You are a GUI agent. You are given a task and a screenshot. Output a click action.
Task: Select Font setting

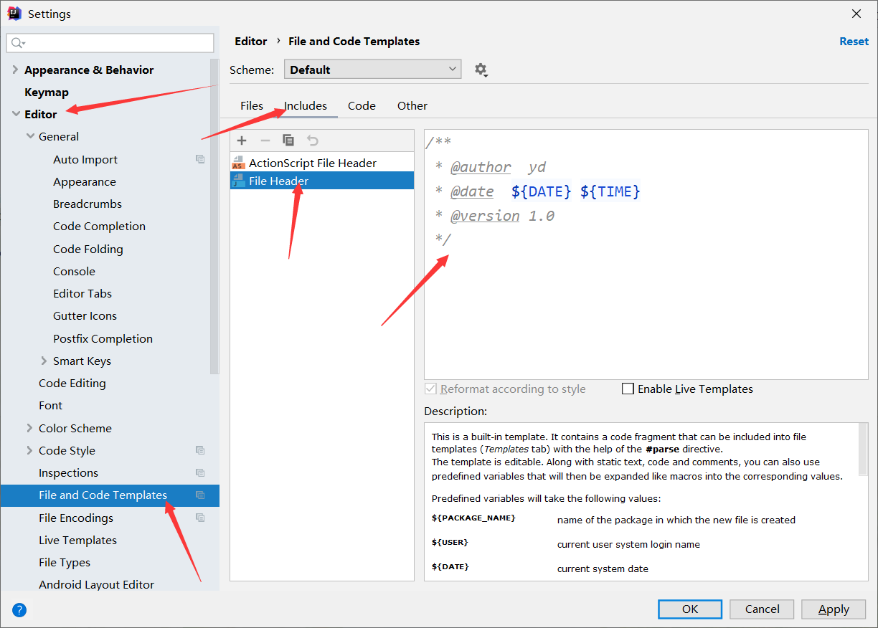[x=50, y=405]
